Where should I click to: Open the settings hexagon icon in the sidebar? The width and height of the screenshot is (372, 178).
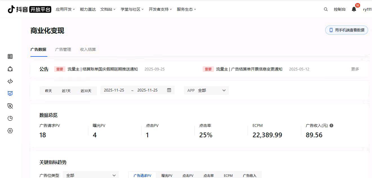click(x=10, y=131)
